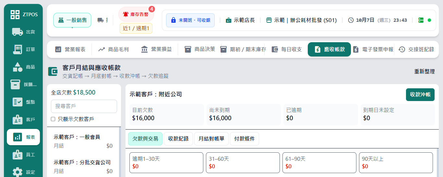Open the 出貨 shipping section in sidebar
443x177 pixels.
coord(23,32)
